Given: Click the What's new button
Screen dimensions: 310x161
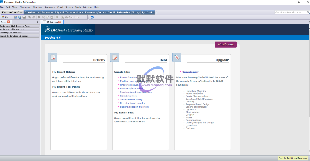Looking at the screenshot, I should tap(226, 44).
